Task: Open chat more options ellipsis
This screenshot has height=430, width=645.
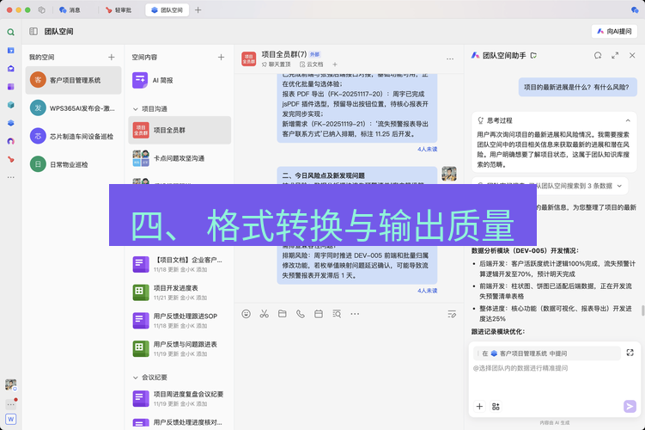Action: pos(450,58)
